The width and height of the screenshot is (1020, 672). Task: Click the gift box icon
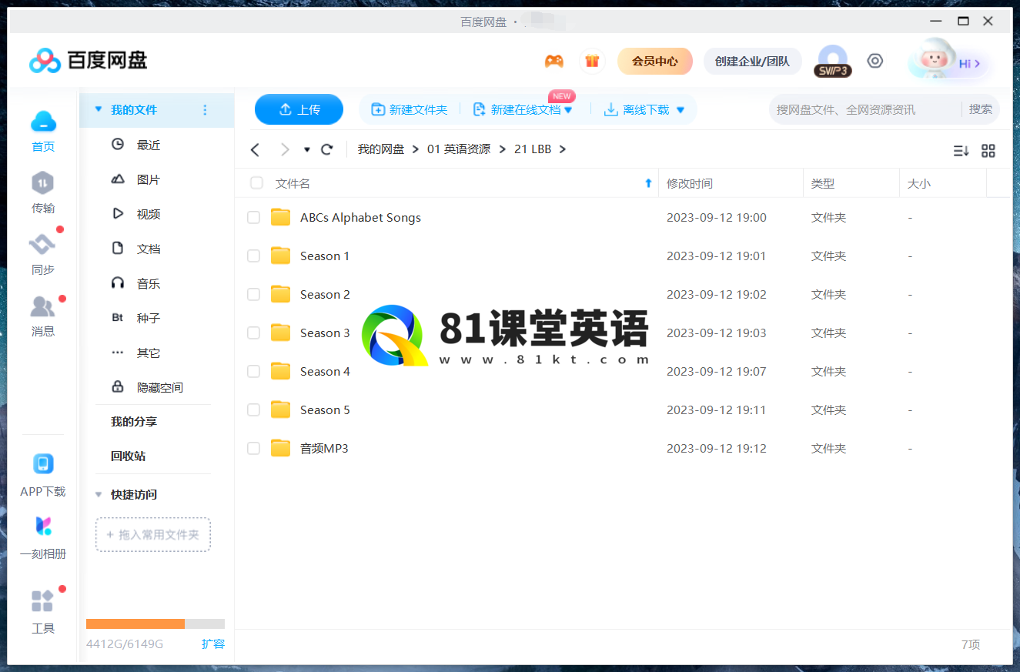coord(592,61)
